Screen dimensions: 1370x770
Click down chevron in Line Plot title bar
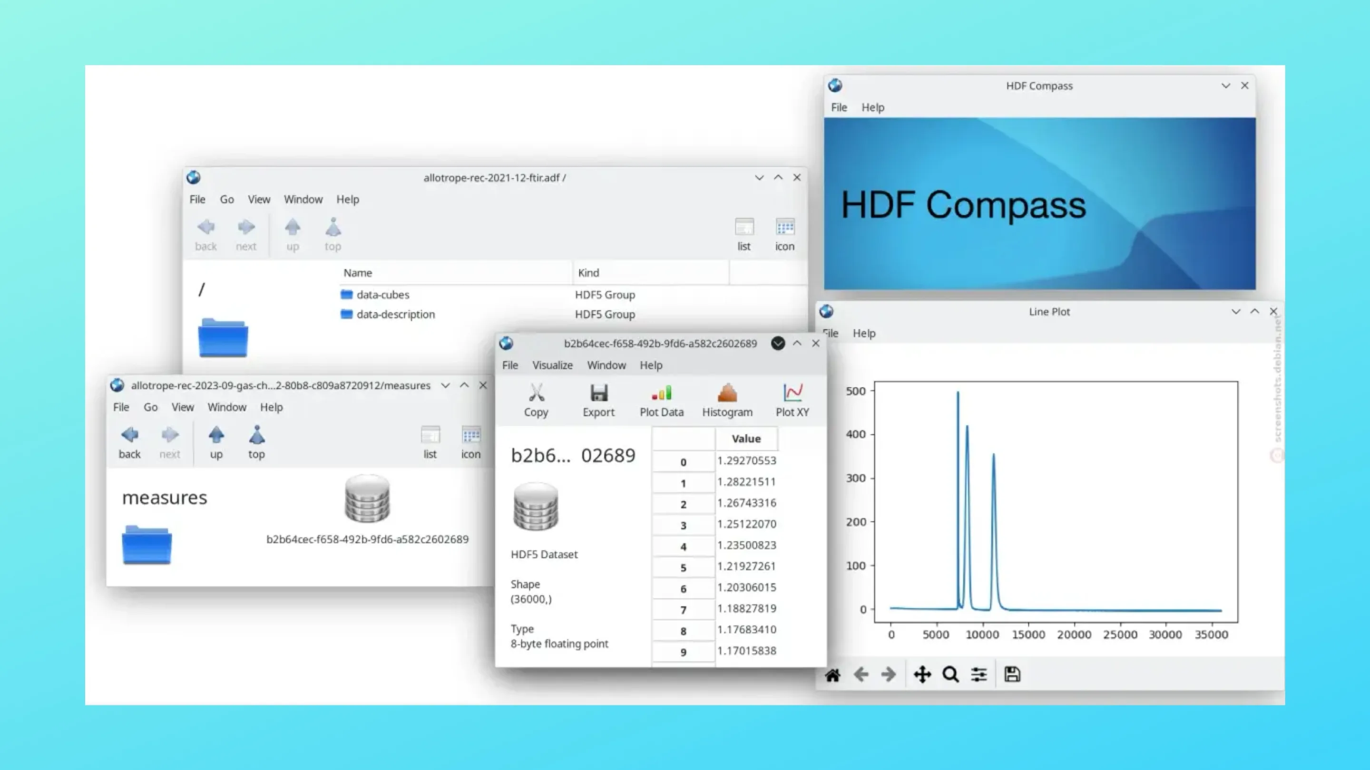1236,311
